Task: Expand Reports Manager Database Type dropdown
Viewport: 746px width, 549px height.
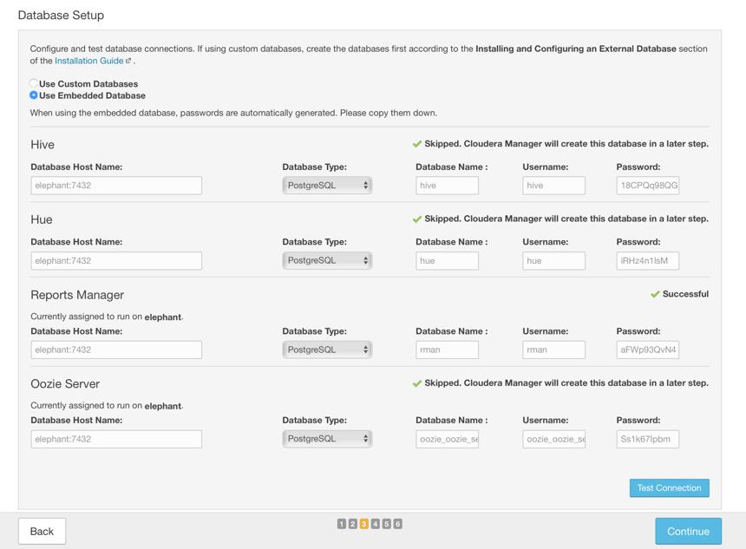Action: (x=327, y=350)
